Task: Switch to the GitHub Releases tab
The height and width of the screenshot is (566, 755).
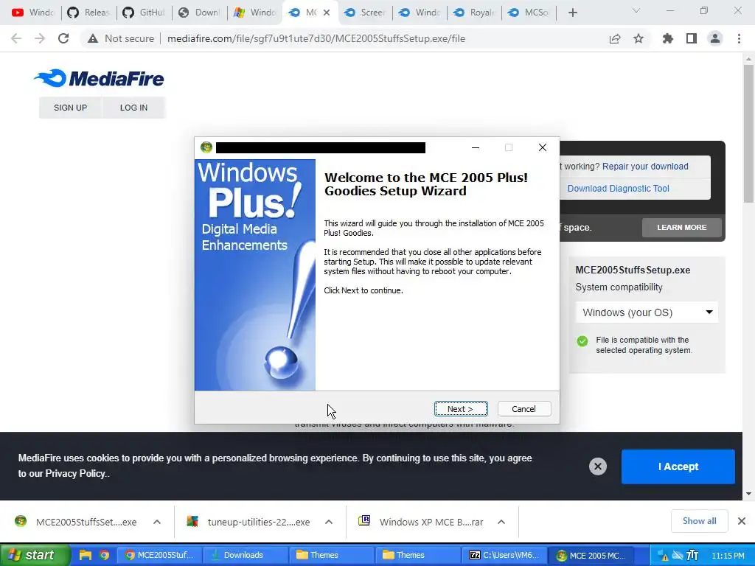Action: tap(88, 13)
